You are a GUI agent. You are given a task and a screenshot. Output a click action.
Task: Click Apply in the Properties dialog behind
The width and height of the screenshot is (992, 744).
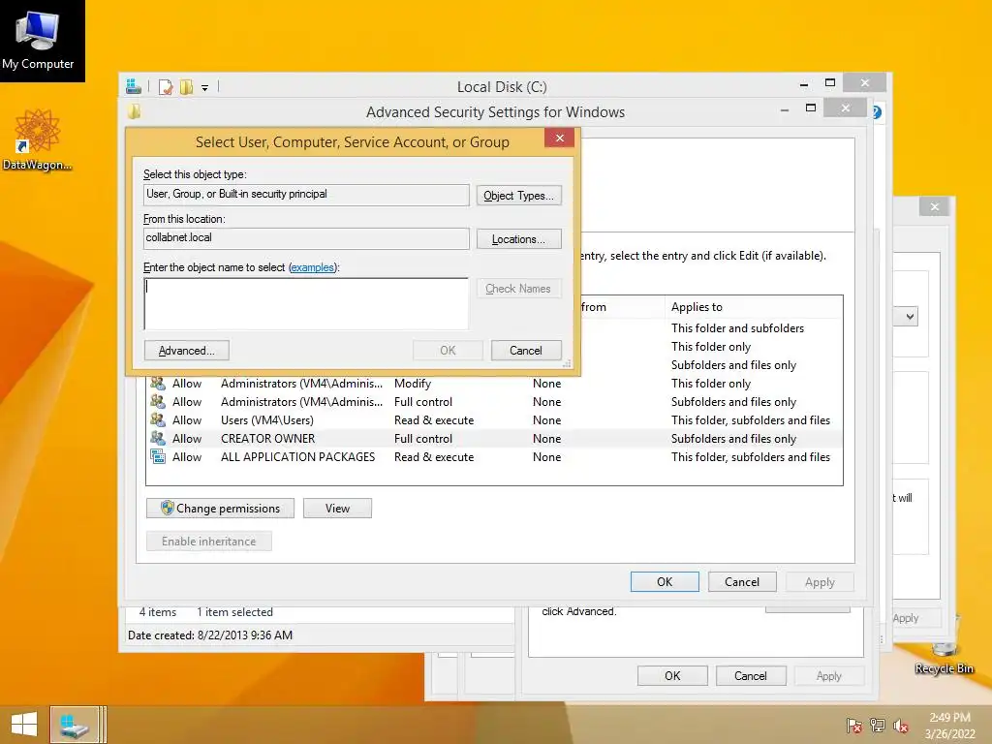(x=829, y=675)
